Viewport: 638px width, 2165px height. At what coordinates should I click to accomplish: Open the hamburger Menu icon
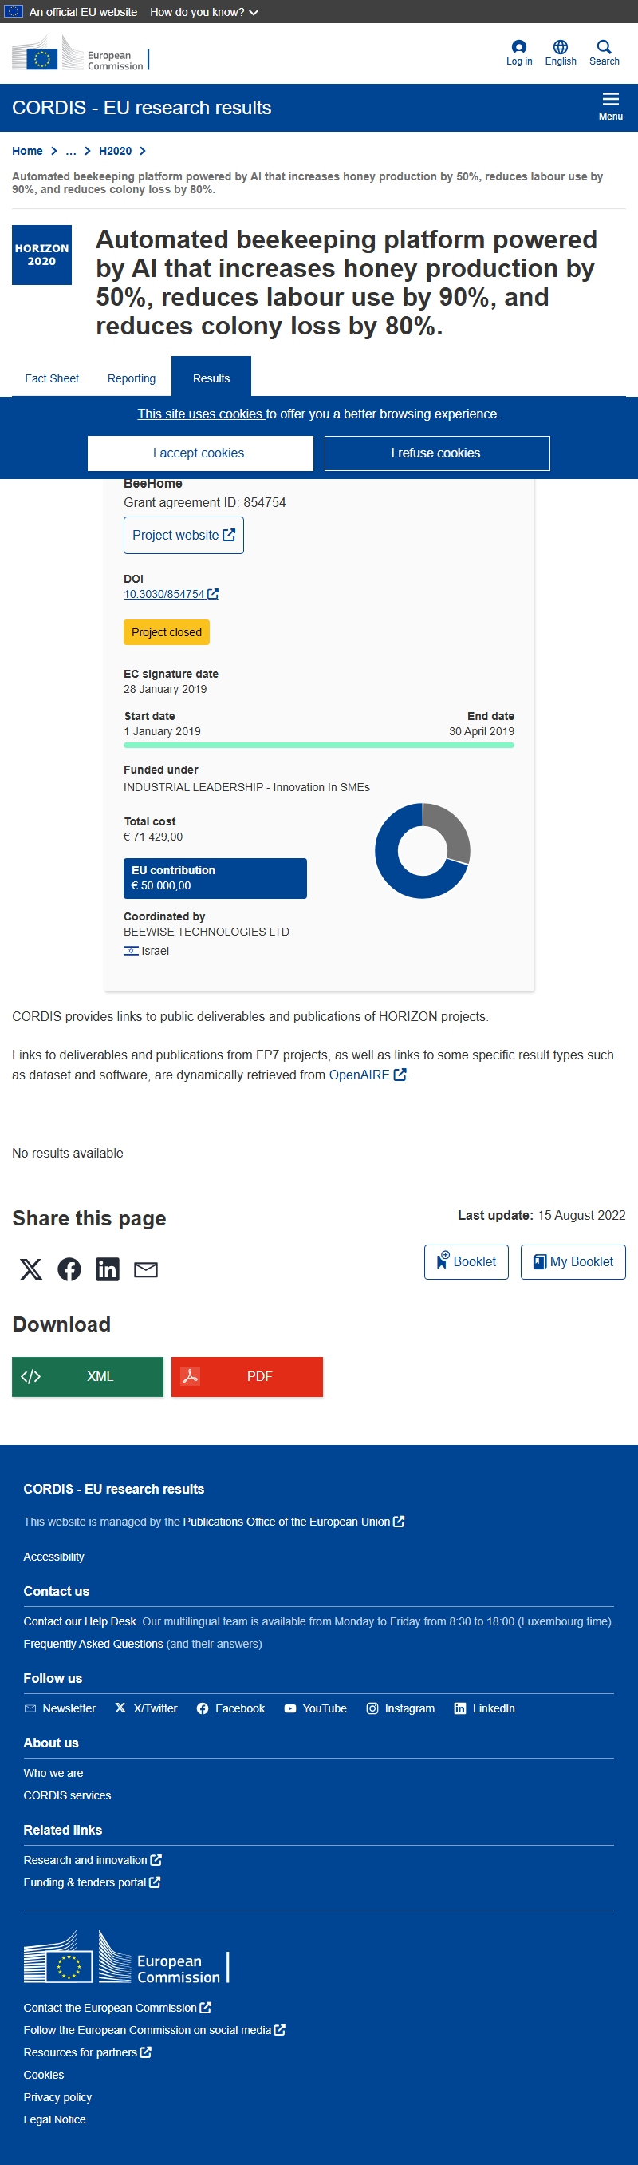[x=610, y=99]
